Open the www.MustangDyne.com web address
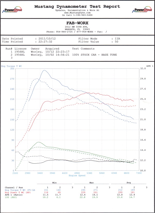 [77, 13]
